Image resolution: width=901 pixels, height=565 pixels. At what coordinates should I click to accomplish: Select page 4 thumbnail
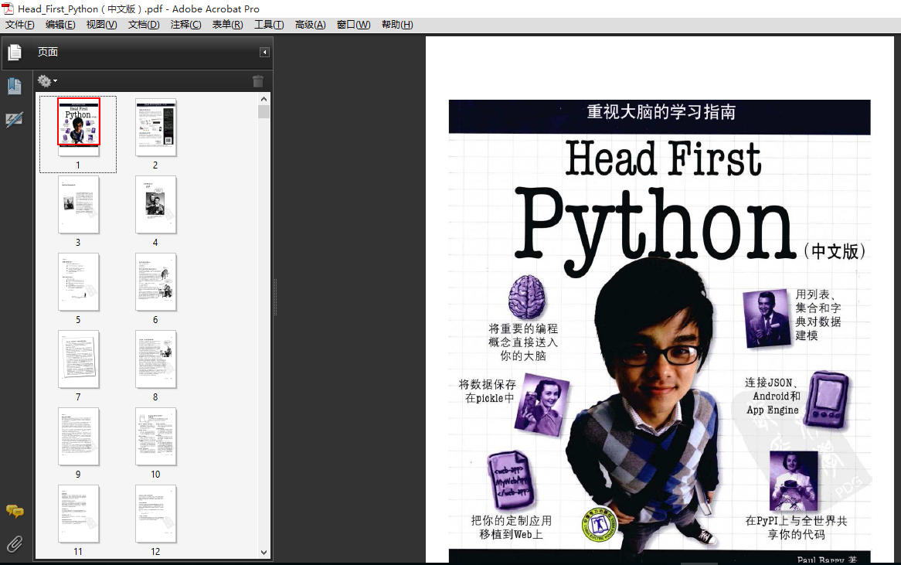point(156,204)
